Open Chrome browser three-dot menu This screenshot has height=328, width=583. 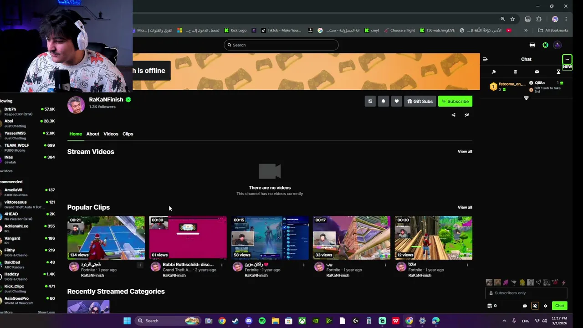566,19
